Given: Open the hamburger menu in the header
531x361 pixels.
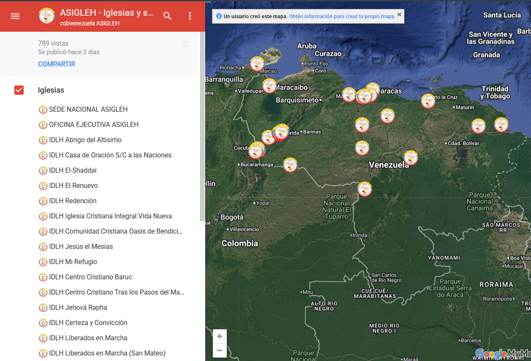Looking at the screenshot, I should 15,16.
